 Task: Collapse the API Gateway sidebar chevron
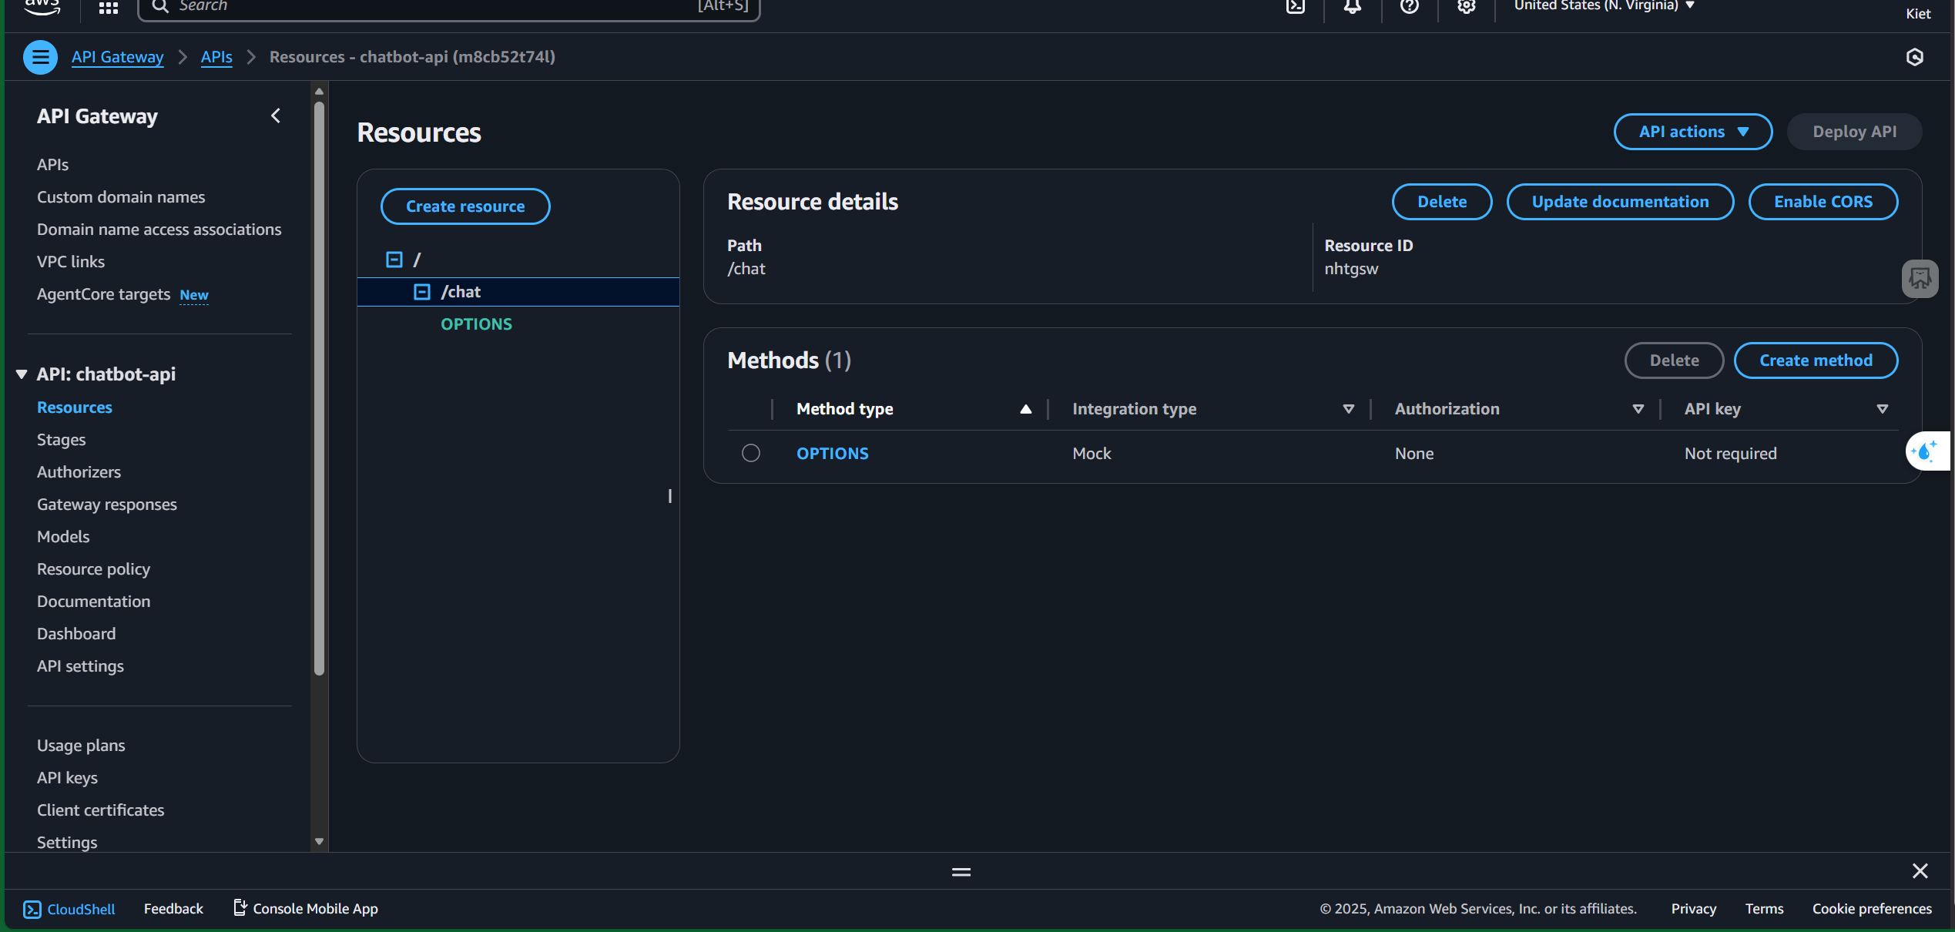pyautogui.click(x=276, y=116)
